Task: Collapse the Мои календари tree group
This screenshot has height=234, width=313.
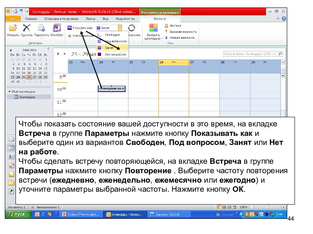Action: pyautogui.click(x=9, y=91)
